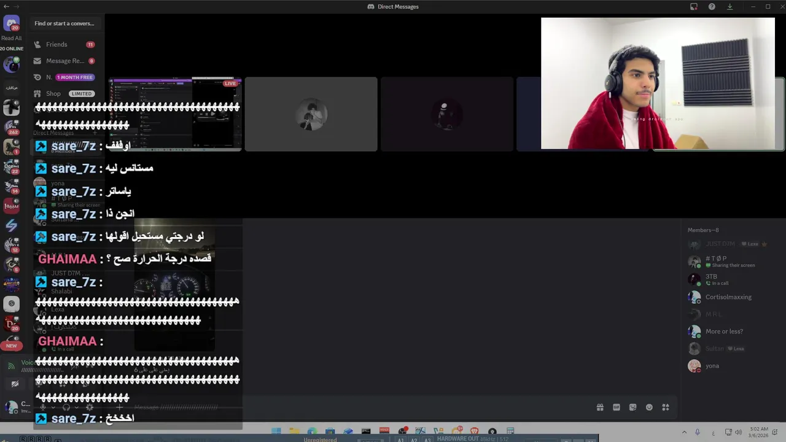The image size is (786, 442).
Task: Click the green voice connection signal icon
Action: click(x=11, y=366)
